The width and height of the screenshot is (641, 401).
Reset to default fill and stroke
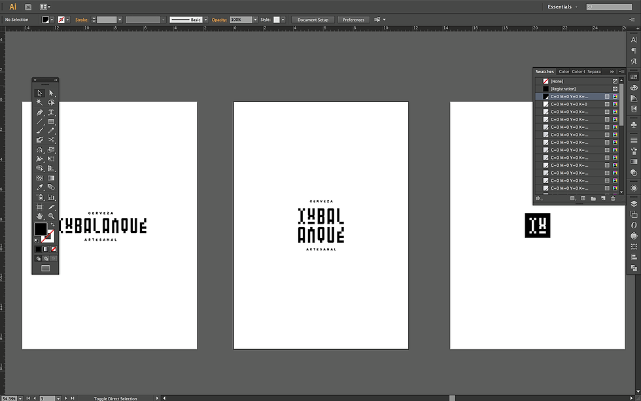tap(37, 240)
